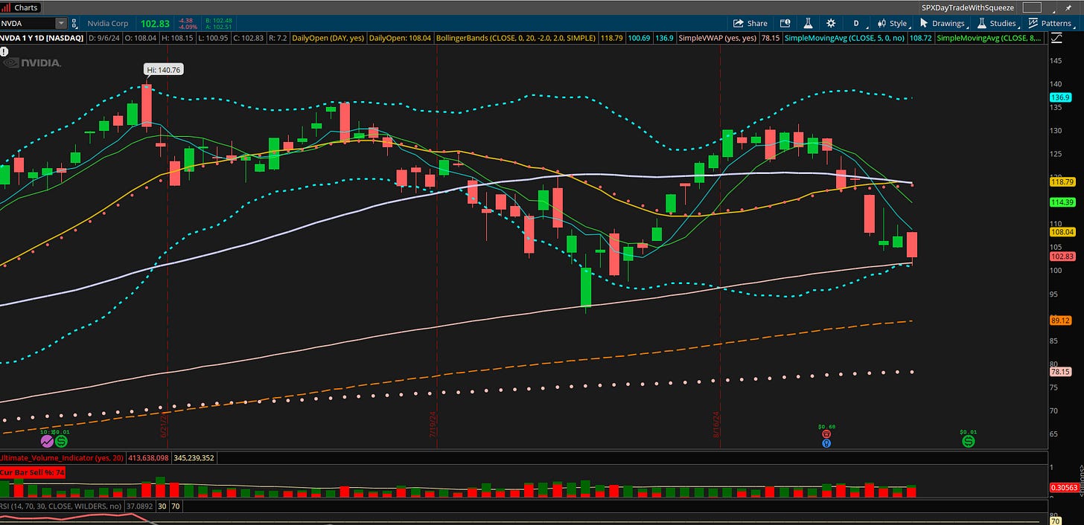Open the Charts tab

tap(22, 7)
